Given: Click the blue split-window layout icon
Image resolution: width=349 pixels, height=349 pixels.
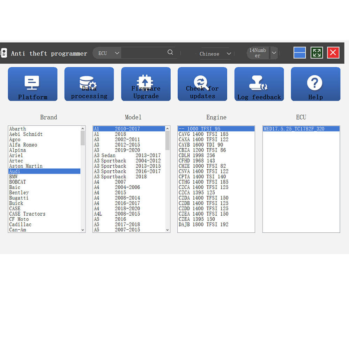Looking at the screenshot, I should pos(299,53).
